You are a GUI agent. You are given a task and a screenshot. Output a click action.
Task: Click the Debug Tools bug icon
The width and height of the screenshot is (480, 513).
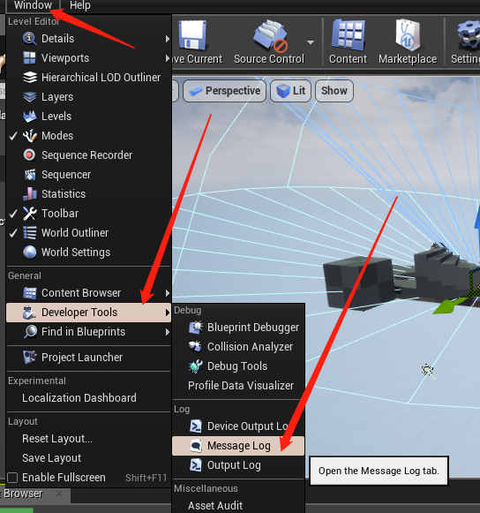coord(196,366)
